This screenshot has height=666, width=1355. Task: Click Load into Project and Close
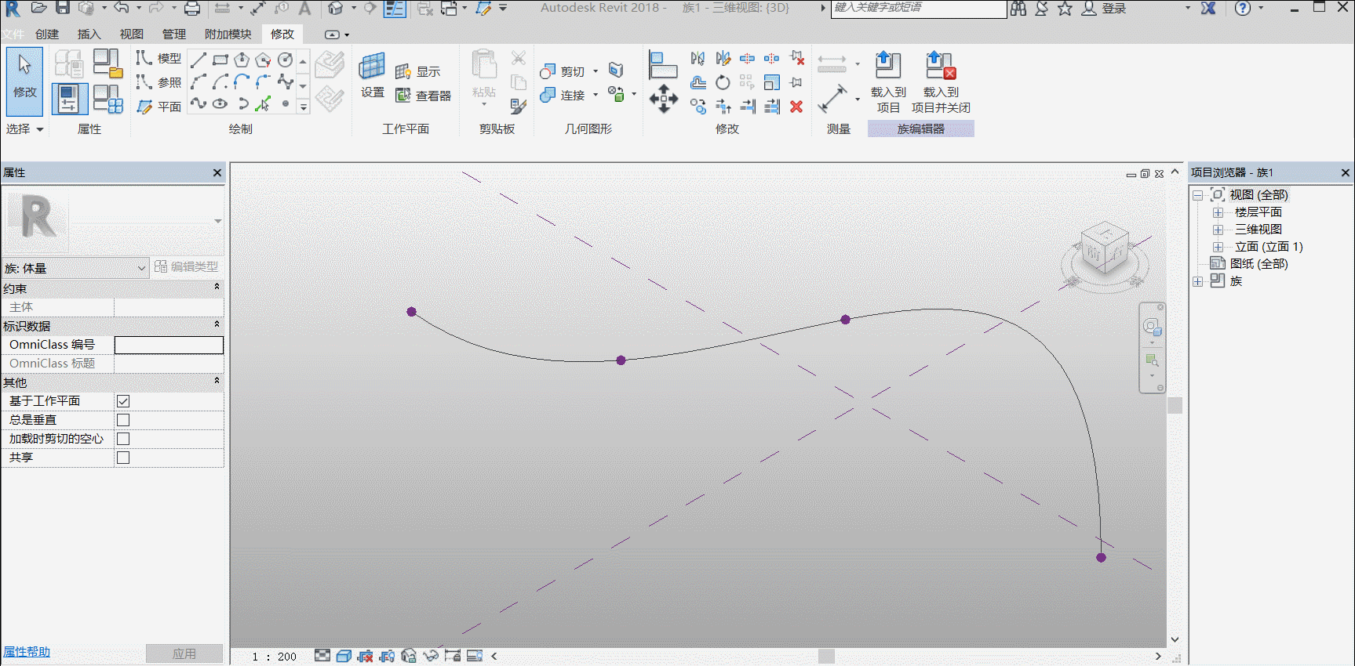941,82
